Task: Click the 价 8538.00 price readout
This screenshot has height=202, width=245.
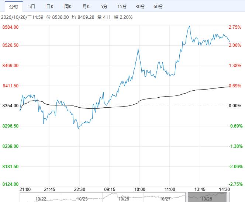Action: click(x=58, y=17)
